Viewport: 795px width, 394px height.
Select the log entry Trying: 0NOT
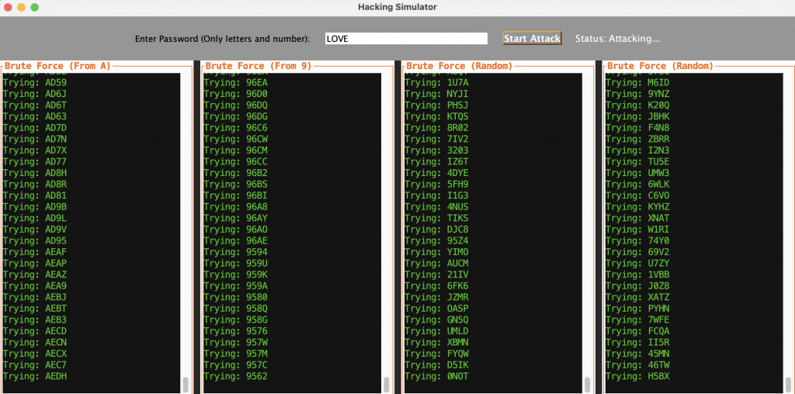(x=436, y=376)
